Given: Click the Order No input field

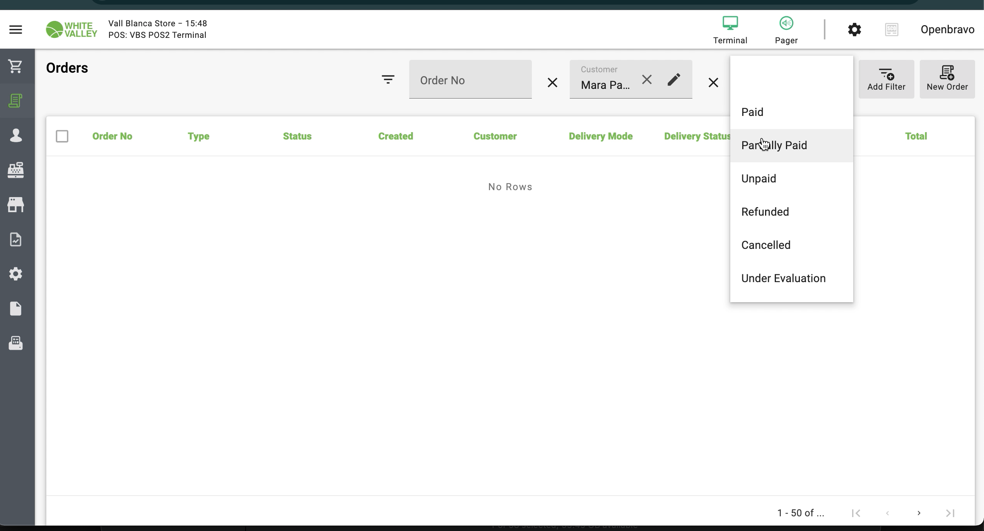Looking at the screenshot, I should [470, 80].
